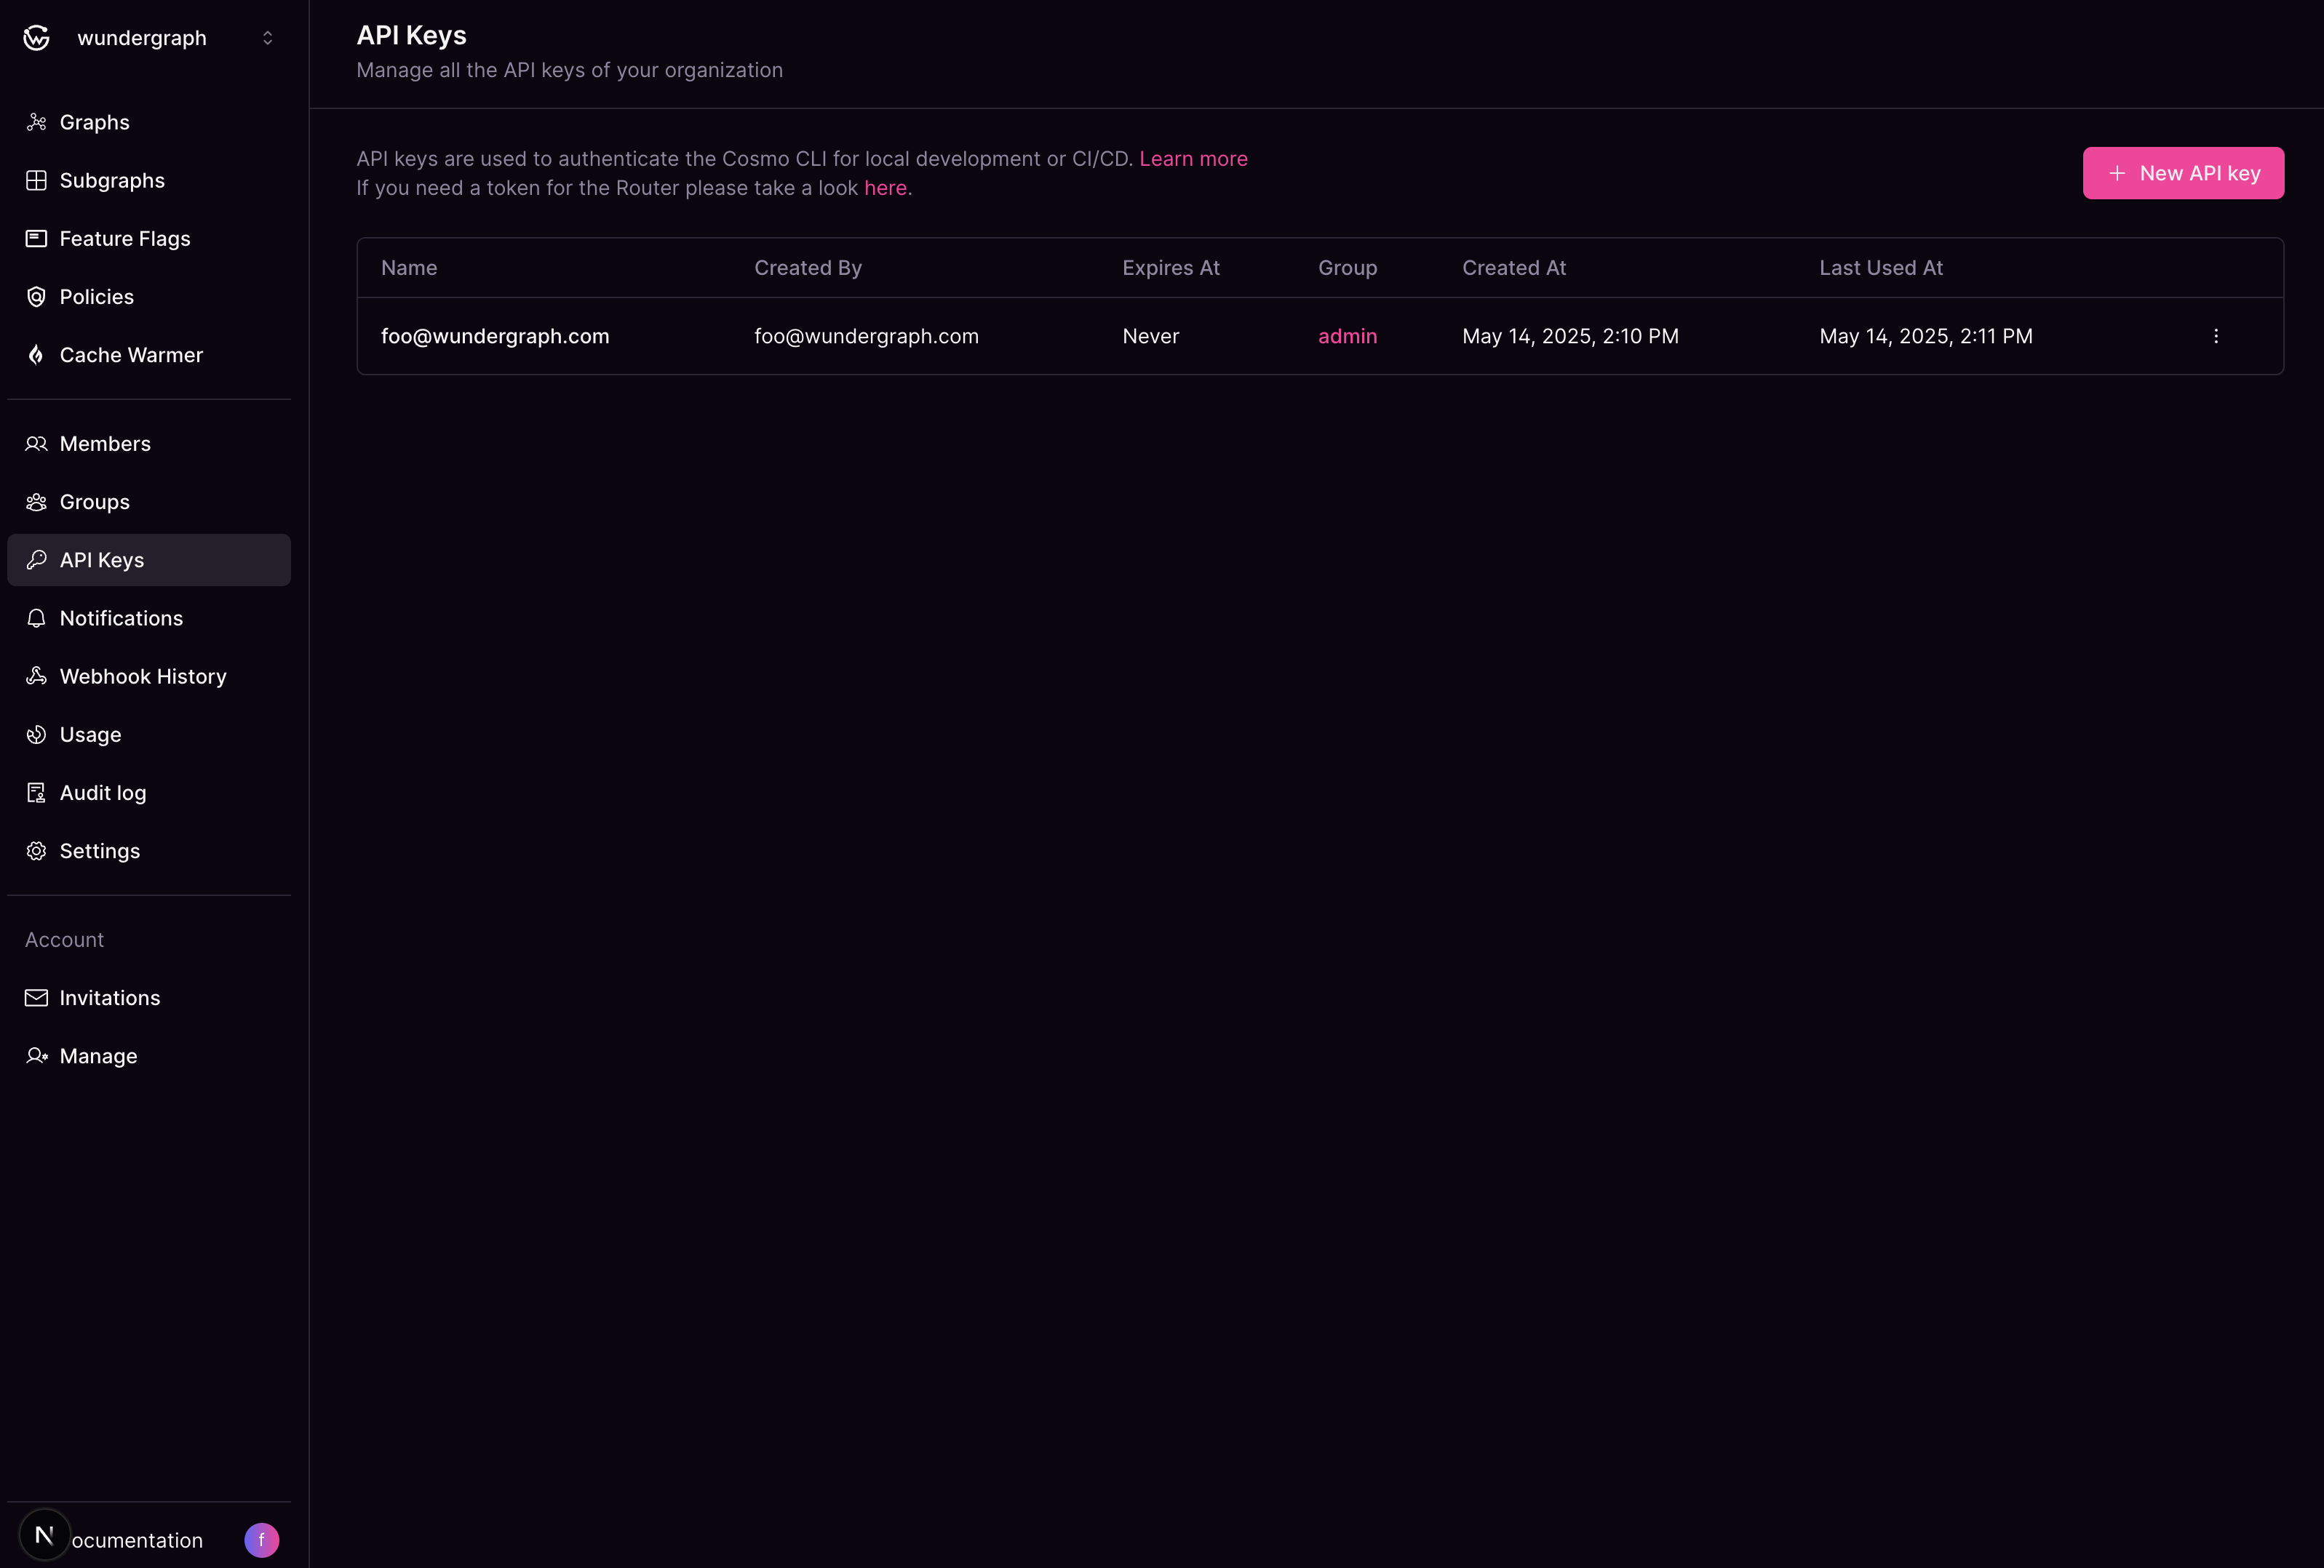Select the Subgraphs icon in sidebar
This screenshot has height=1568, width=2324.
(36, 180)
